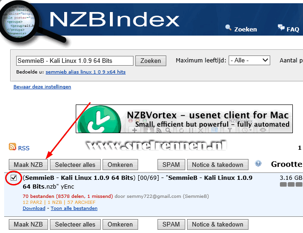Click the search query text field
This screenshot has width=303, height=233.
[75, 61]
